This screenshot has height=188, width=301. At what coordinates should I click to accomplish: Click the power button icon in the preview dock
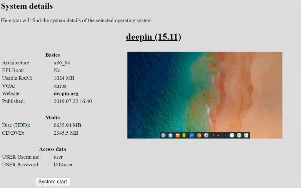(232, 135)
